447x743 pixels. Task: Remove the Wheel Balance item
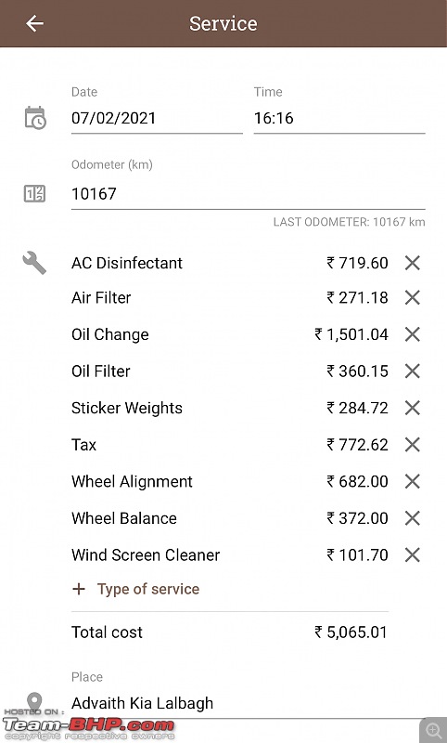(x=413, y=518)
